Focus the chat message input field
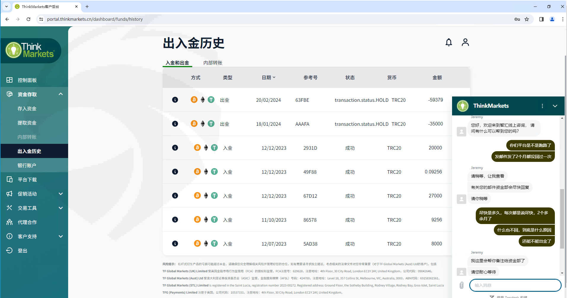567x298 pixels. click(515, 285)
